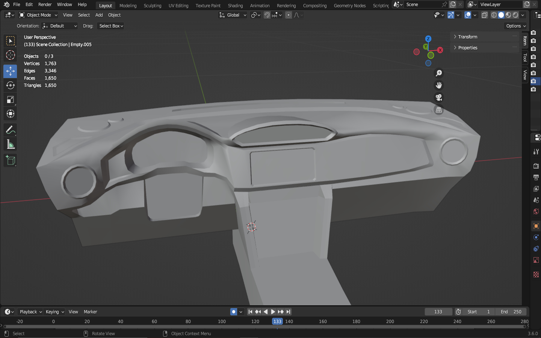Toggle viewport overlays
The height and width of the screenshot is (338, 541).
tap(468, 15)
